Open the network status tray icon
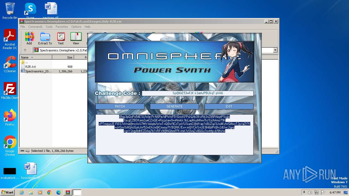 point(317,192)
